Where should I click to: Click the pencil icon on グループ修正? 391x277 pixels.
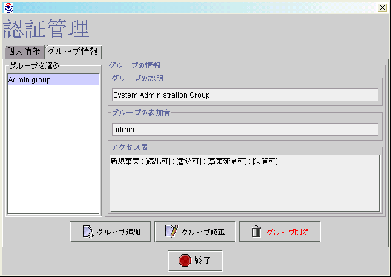point(171,232)
